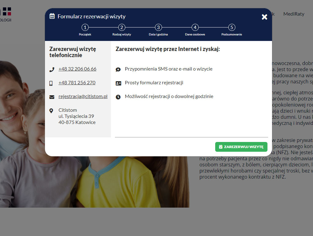Open the rejestracja@citistom.pl email link
This screenshot has width=313, height=236.
coord(83,96)
